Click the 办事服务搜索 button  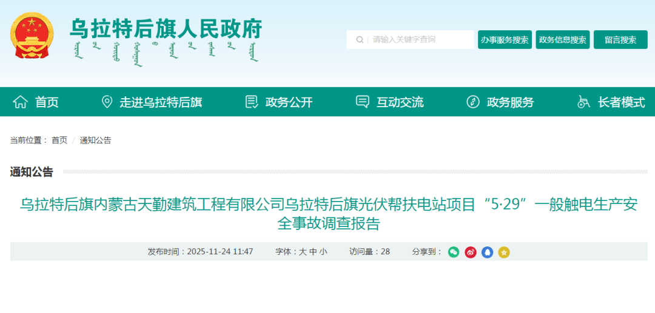pos(505,40)
